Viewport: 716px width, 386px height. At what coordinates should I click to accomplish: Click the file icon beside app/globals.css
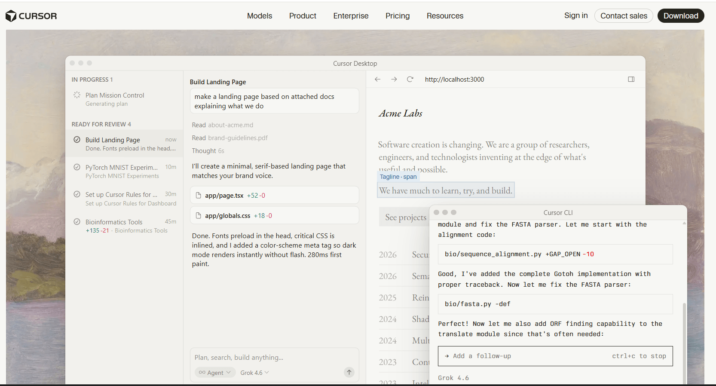pyautogui.click(x=199, y=215)
